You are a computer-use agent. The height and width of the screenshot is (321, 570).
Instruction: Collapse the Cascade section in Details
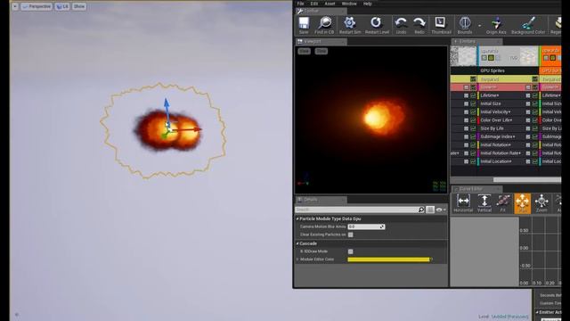coord(297,243)
